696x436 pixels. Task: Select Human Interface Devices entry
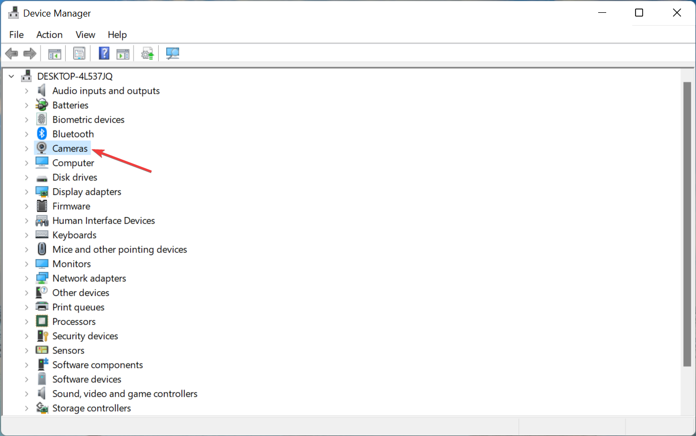click(104, 221)
